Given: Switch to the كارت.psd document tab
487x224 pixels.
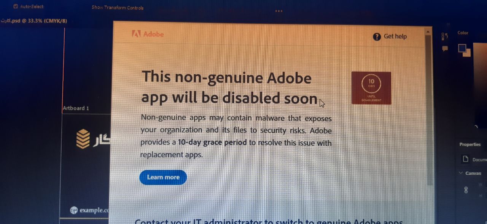Looking at the screenshot, I should point(34,21).
